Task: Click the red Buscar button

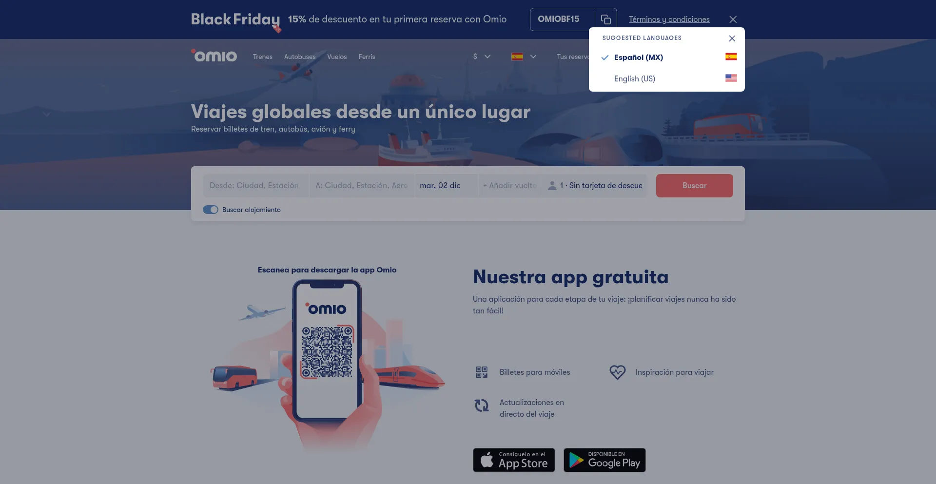Action: (x=694, y=186)
